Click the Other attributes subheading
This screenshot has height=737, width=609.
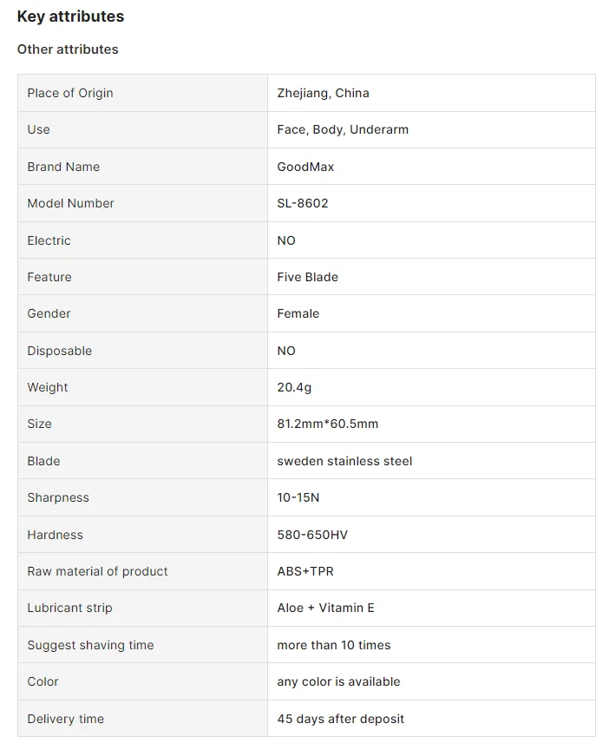click(x=68, y=49)
